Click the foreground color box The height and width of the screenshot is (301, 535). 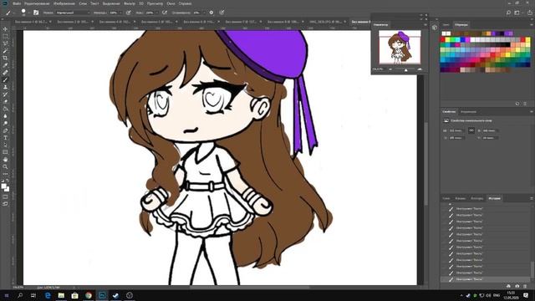(3, 186)
